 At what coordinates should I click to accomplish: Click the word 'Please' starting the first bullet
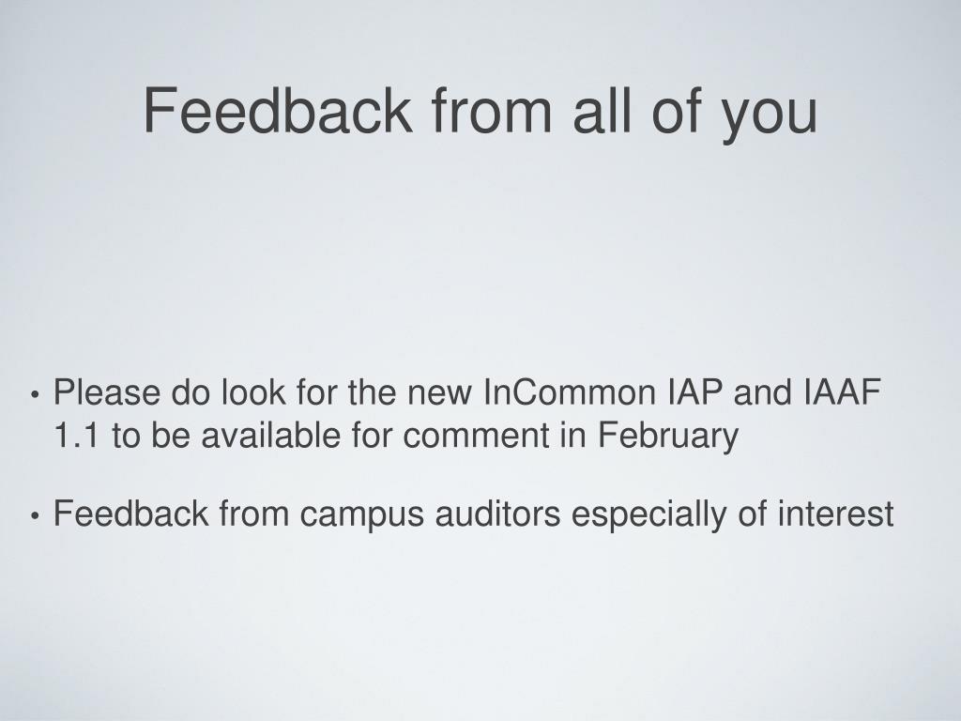pos(107,391)
